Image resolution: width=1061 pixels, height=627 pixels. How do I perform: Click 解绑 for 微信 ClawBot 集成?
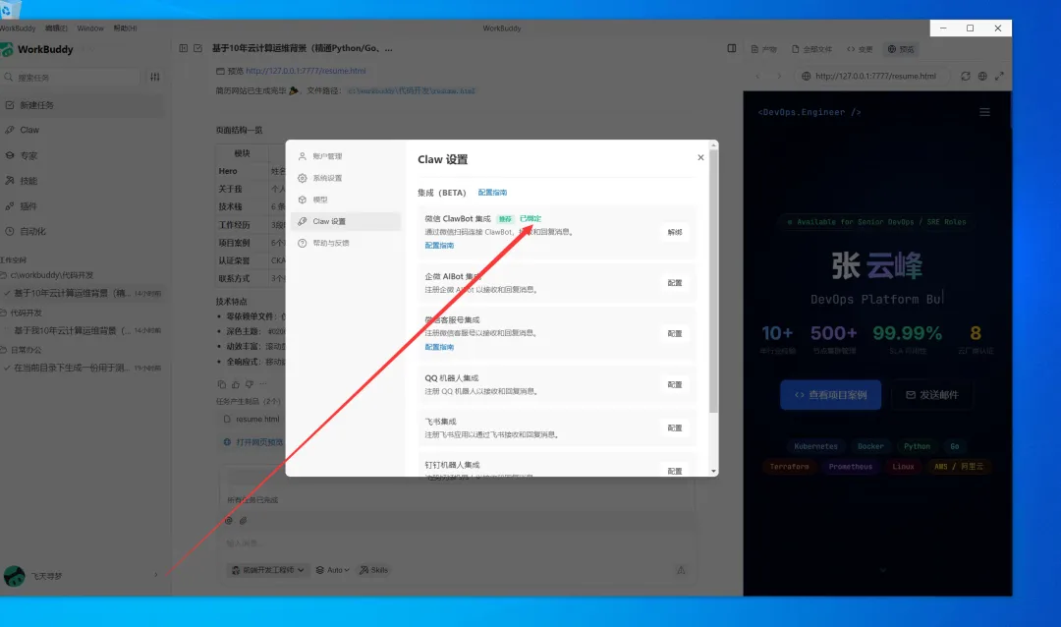675,232
